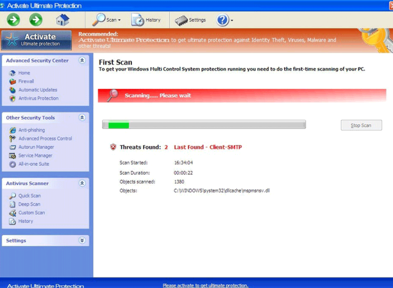Click the Automatic Updates icon
393x288 pixels.
coord(12,90)
